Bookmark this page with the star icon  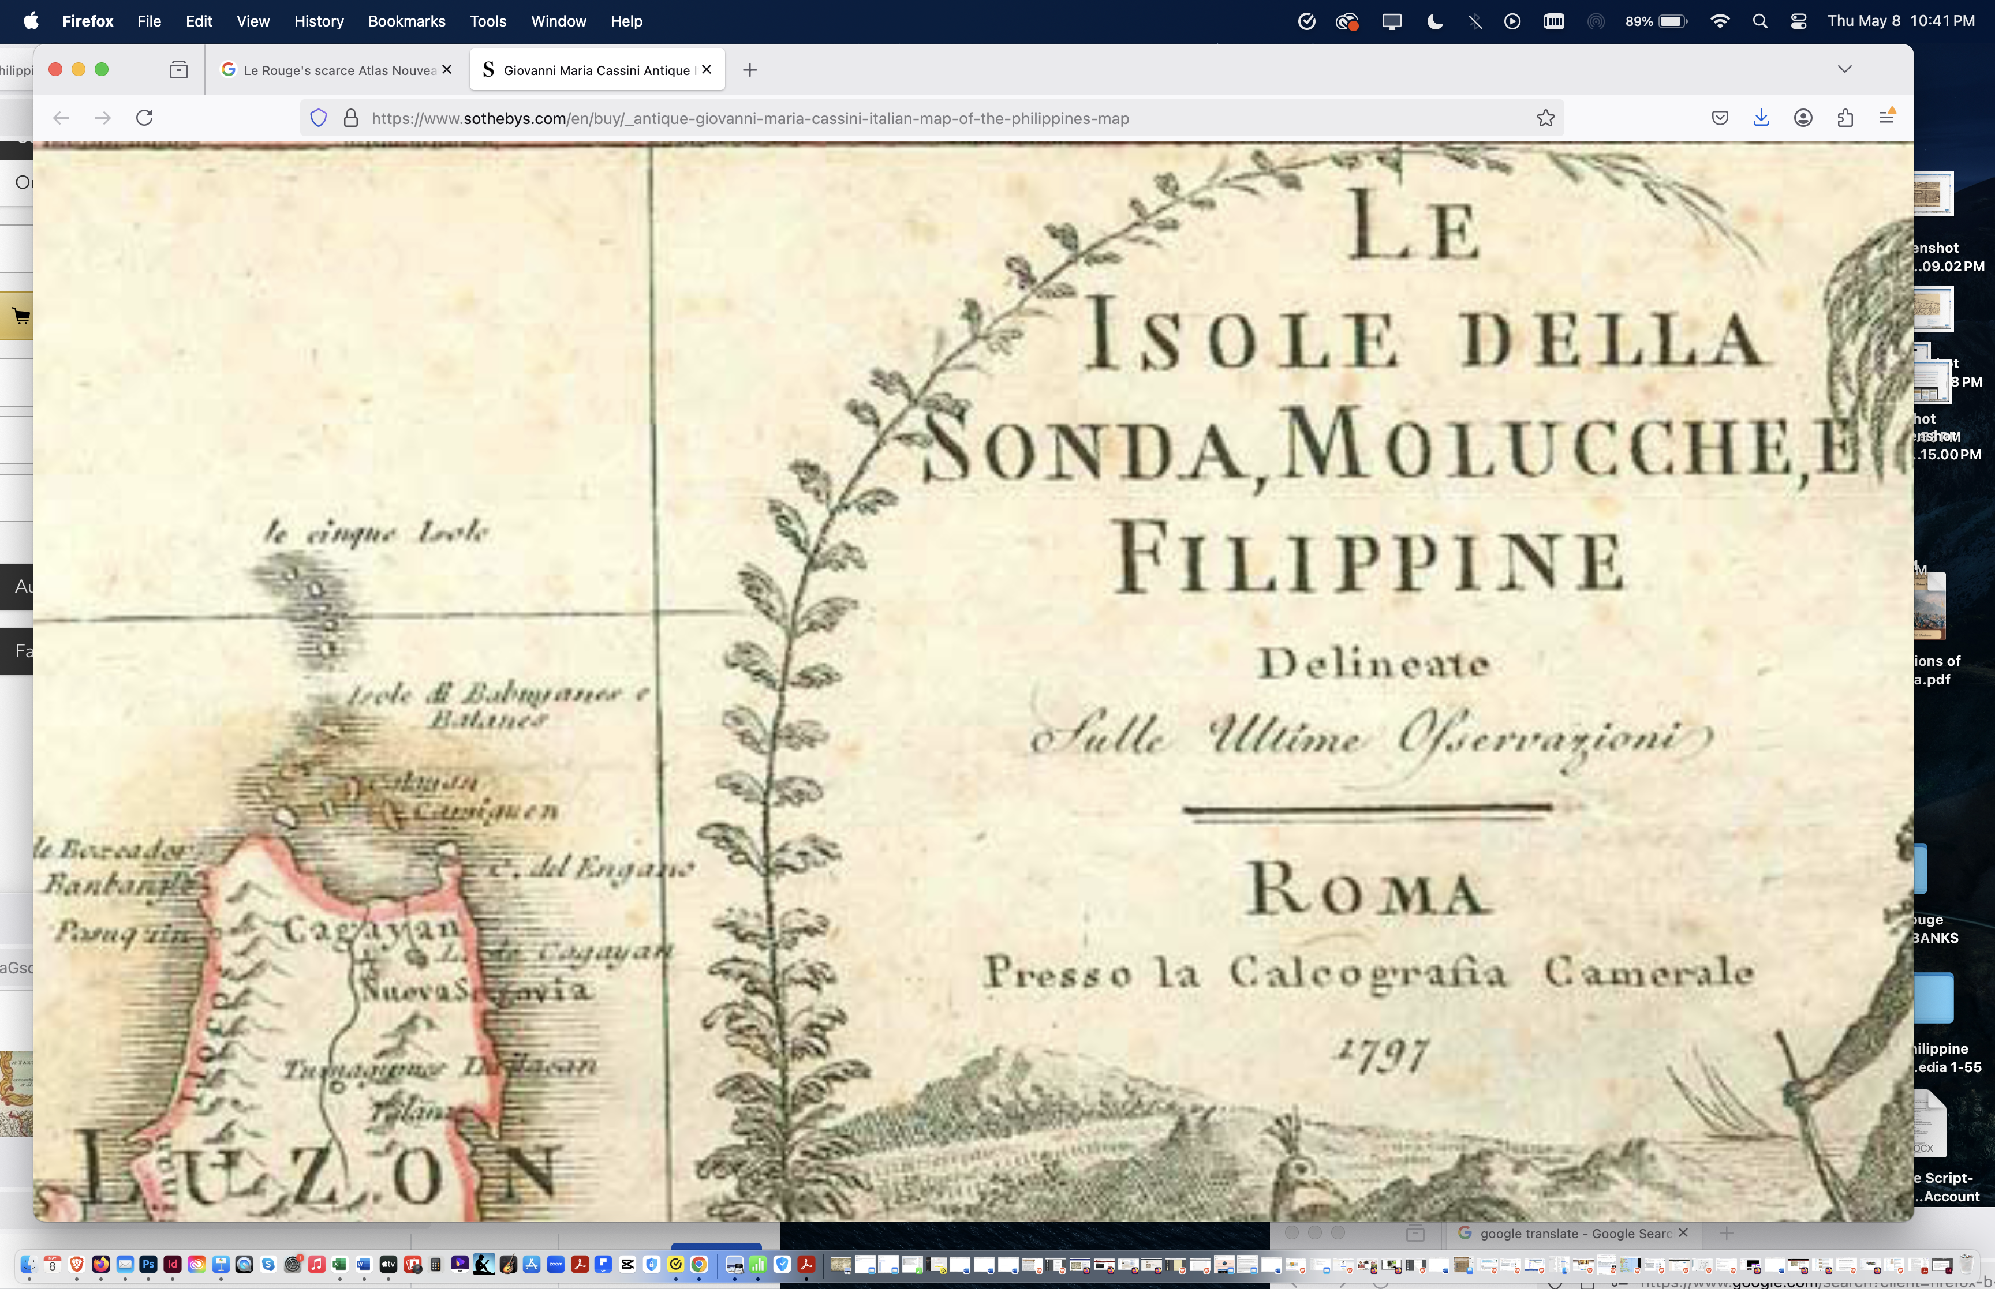point(1545,118)
